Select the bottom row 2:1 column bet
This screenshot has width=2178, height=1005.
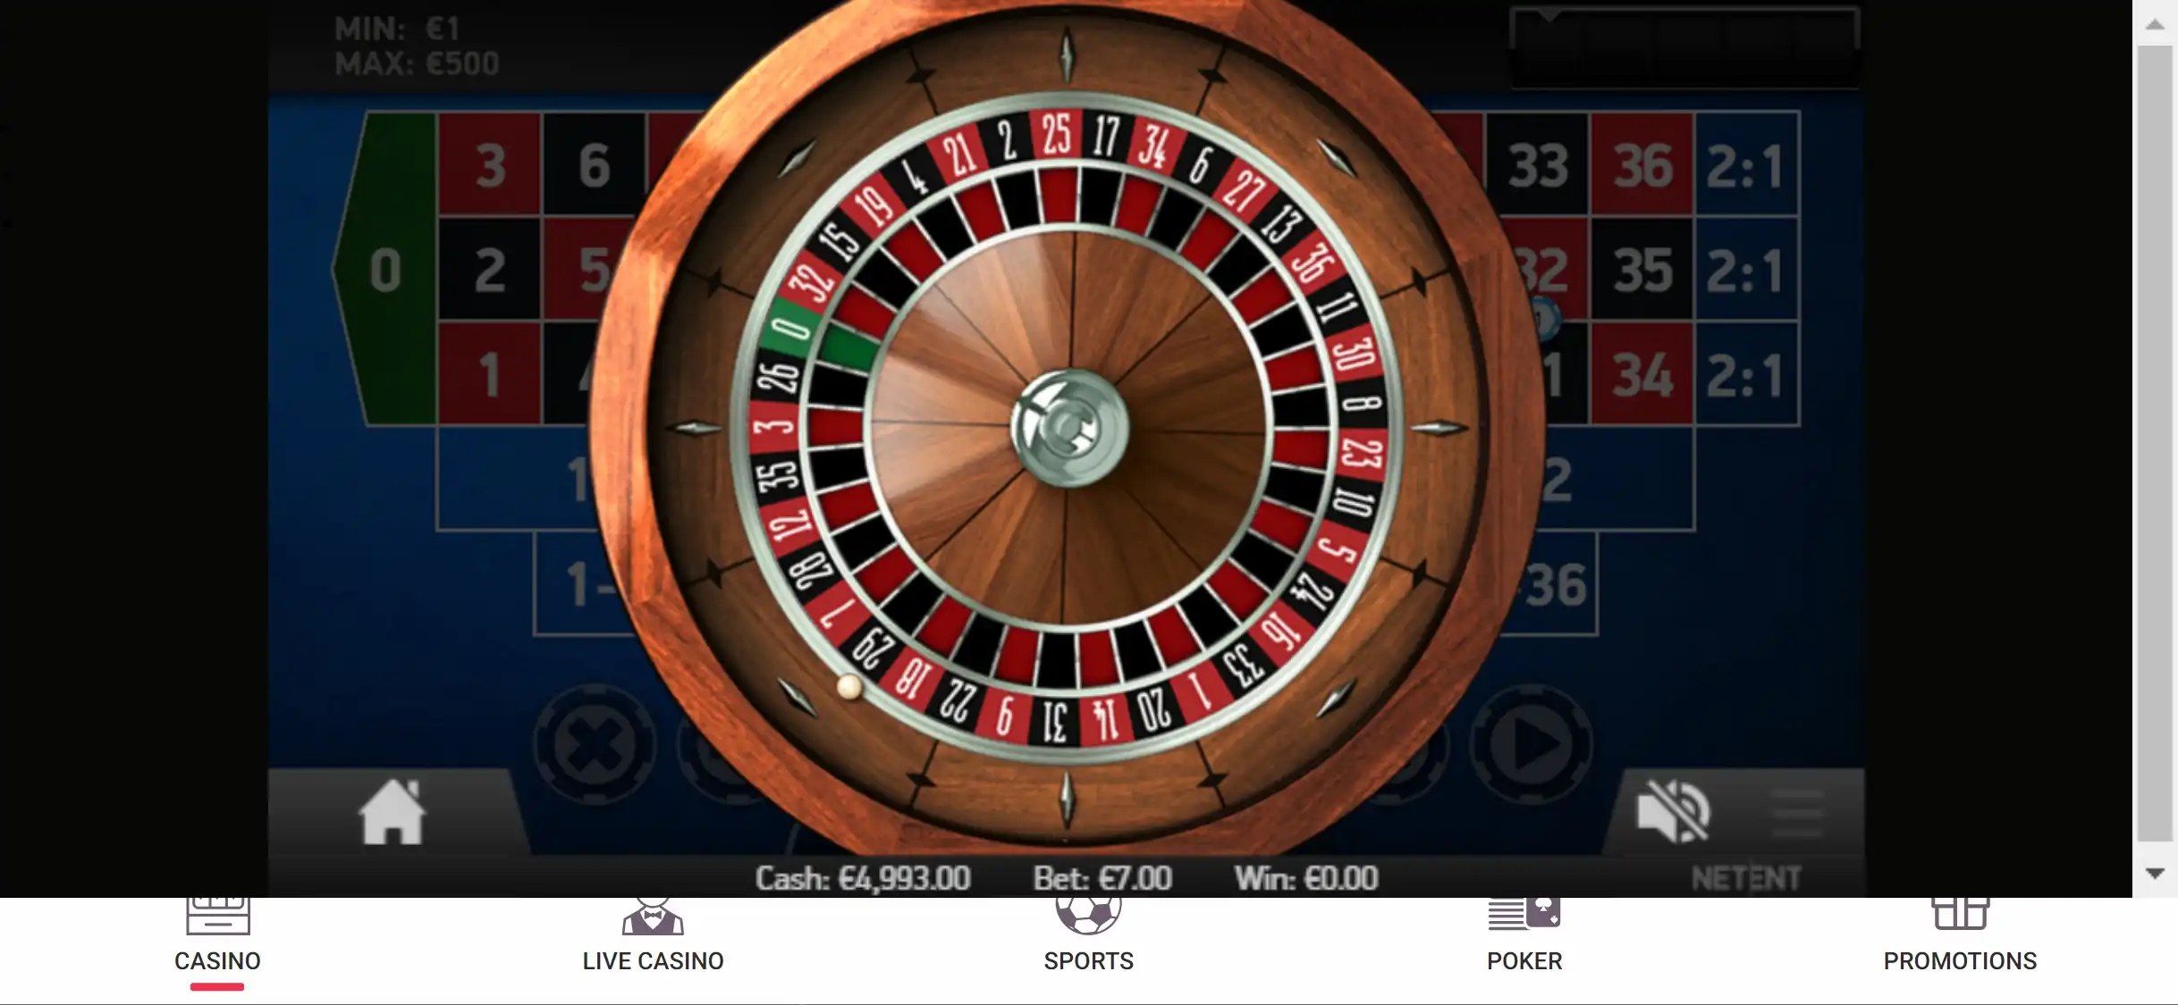click(1747, 374)
